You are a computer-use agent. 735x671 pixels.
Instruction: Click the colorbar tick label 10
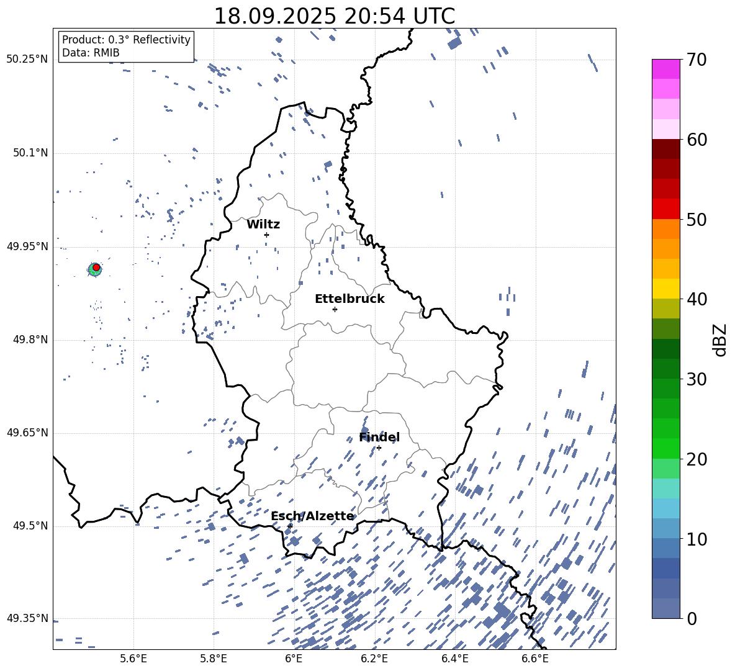pos(697,539)
